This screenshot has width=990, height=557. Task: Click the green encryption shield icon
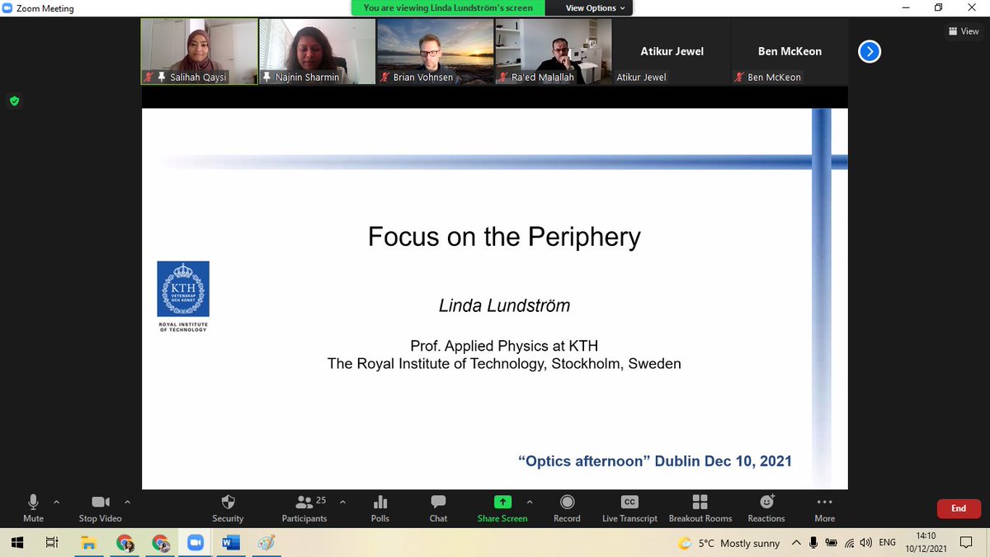coord(14,101)
